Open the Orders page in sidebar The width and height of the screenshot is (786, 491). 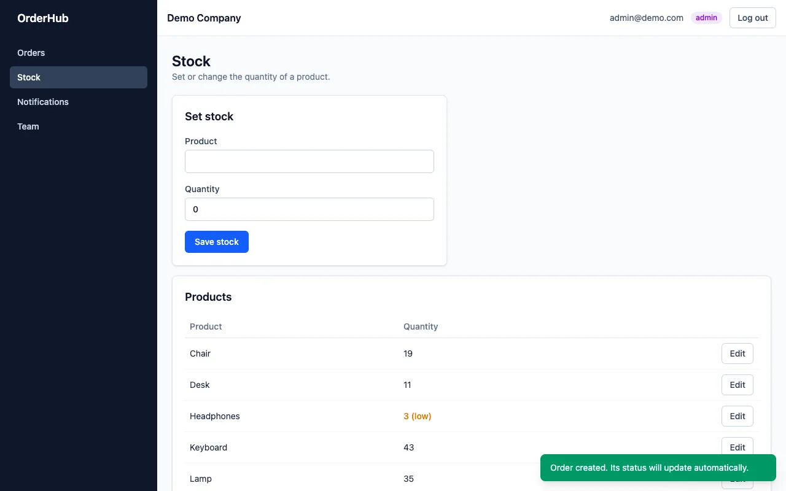[x=79, y=53]
